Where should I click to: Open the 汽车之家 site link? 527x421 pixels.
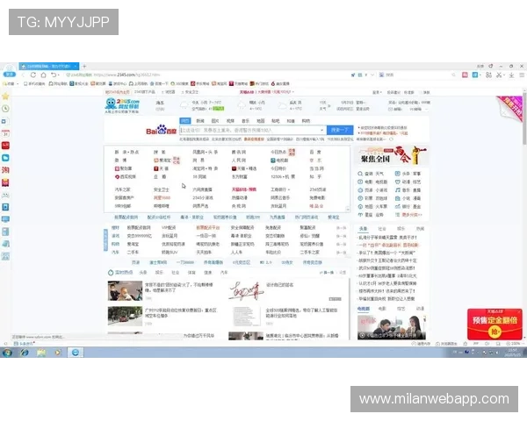tap(122, 189)
